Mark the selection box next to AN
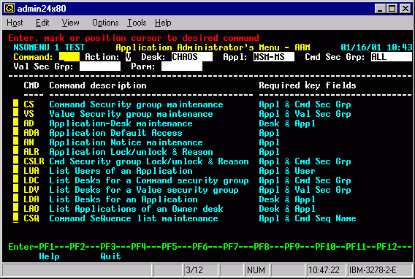This screenshot has height=279, width=415. (15, 142)
